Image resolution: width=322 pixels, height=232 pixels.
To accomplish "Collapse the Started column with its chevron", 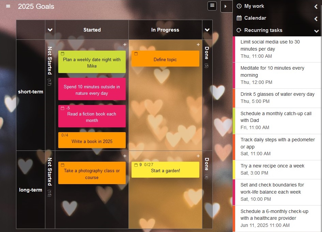I will pos(50,30).
